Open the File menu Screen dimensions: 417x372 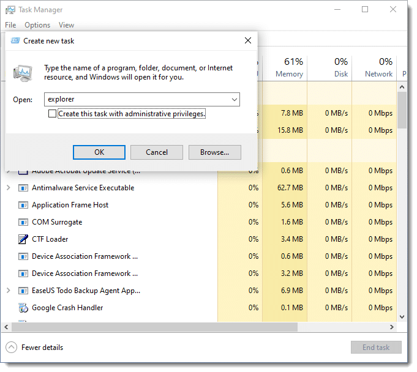pos(10,25)
